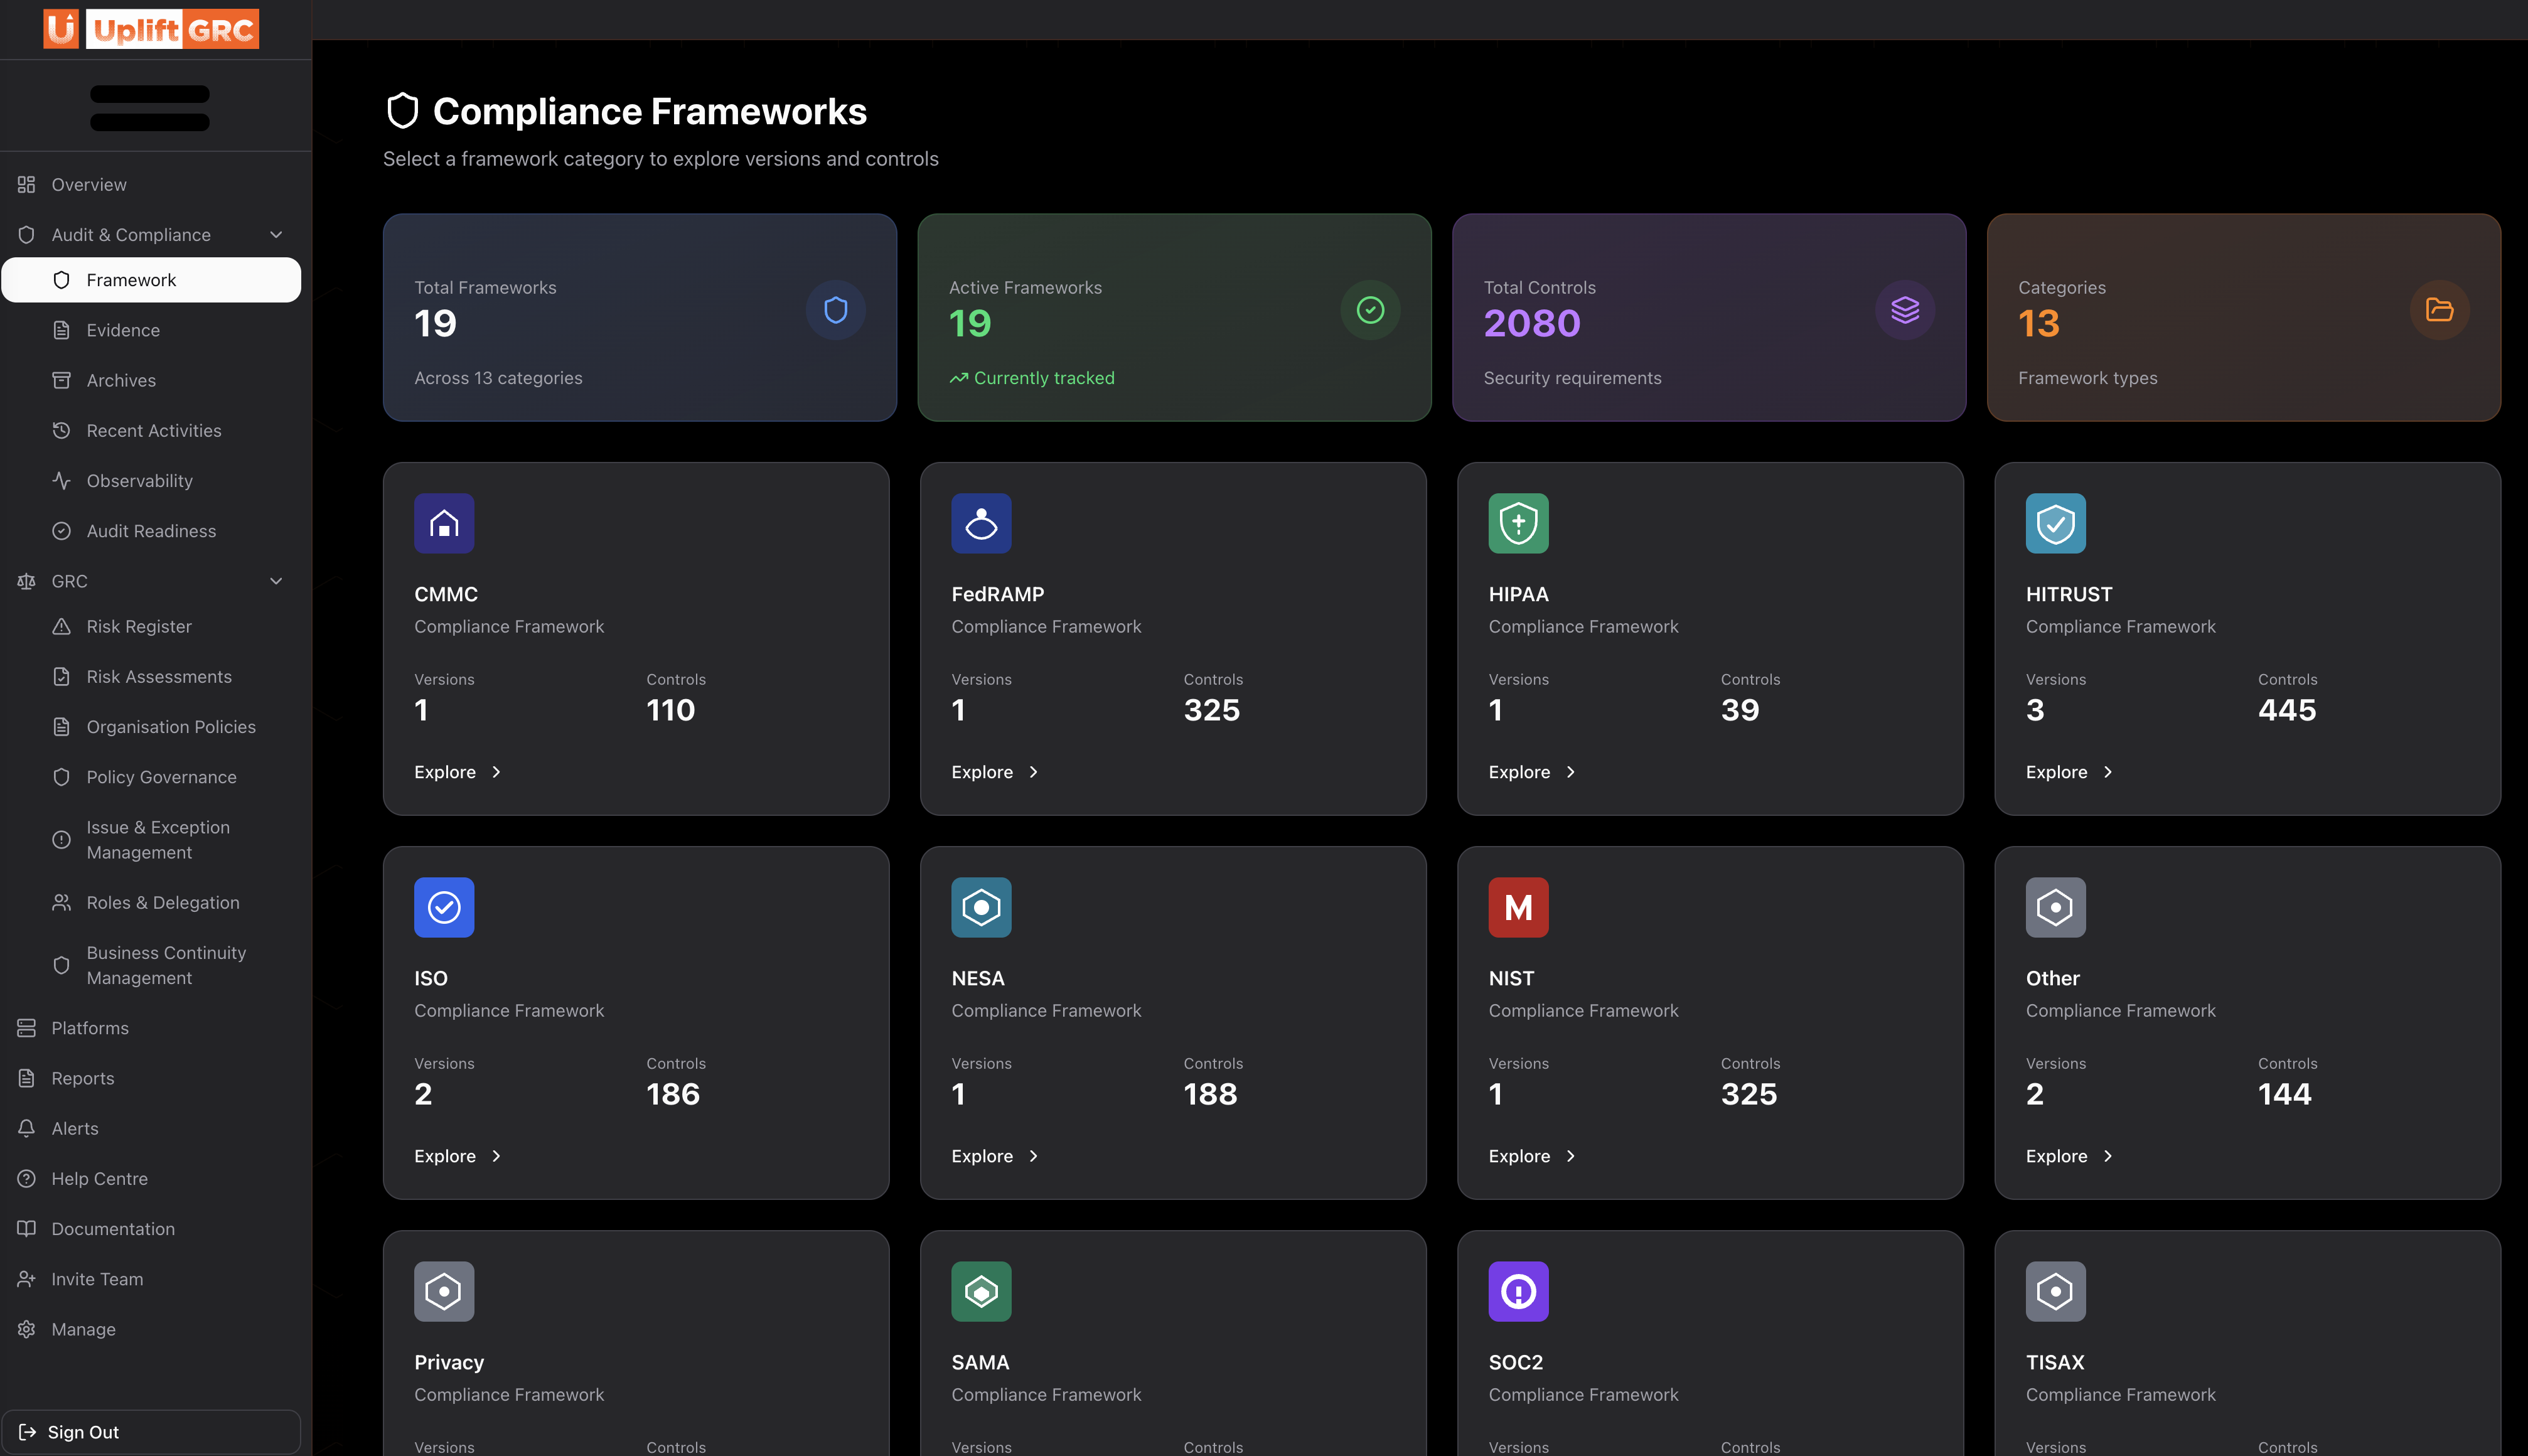This screenshot has width=2528, height=1456.
Task: Click the Manage gear icon
Action: (26, 1329)
